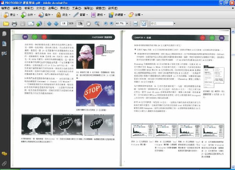Open the 表格(R) Forms menu
This screenshot has width=235, height=170.
(65, 8)
